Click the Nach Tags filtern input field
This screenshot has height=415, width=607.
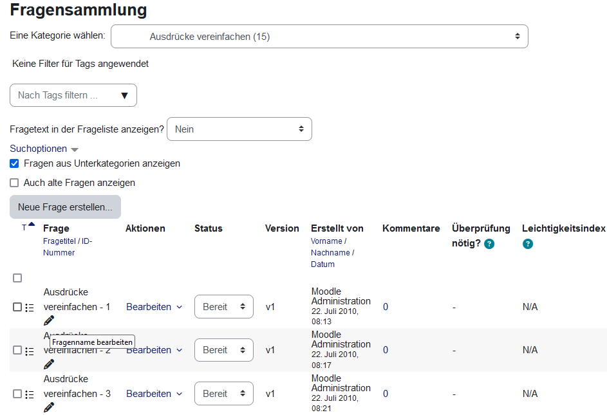66,95
